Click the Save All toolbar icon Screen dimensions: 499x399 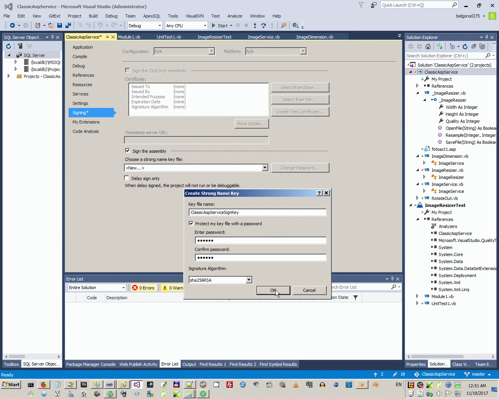[x=68, y=25]
